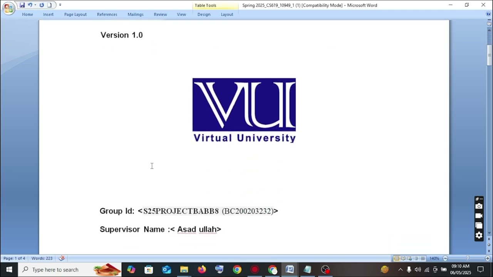Click the Next Page browse button
493x277 pixels.
coord(489,250)
